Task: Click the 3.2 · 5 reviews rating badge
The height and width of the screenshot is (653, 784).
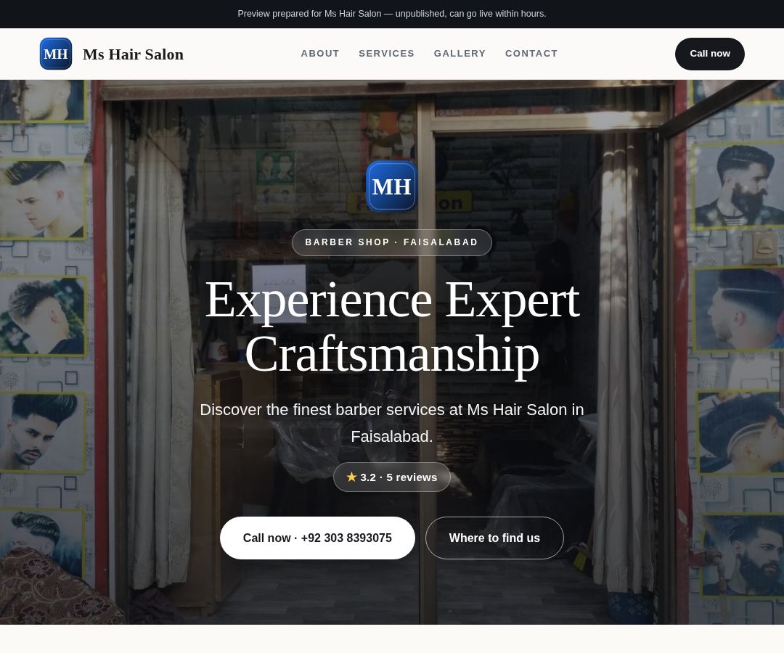Action: coord(392,477)
